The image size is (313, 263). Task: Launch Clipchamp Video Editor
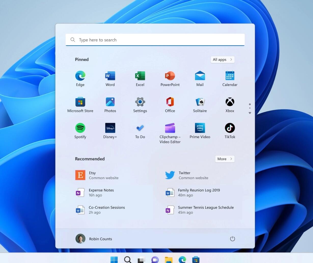pyautogui.click(x=170, y=133)
